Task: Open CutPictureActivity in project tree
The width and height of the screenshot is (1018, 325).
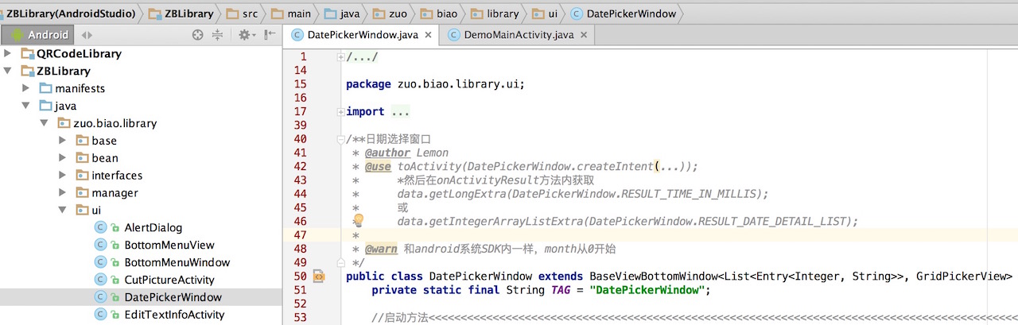Action: pyautogui.click(x=169, y=280)
